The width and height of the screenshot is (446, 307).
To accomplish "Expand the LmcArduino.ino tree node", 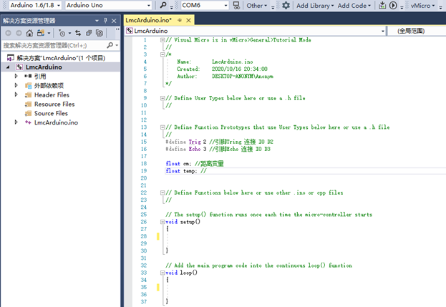I will [x=16, y=122].
